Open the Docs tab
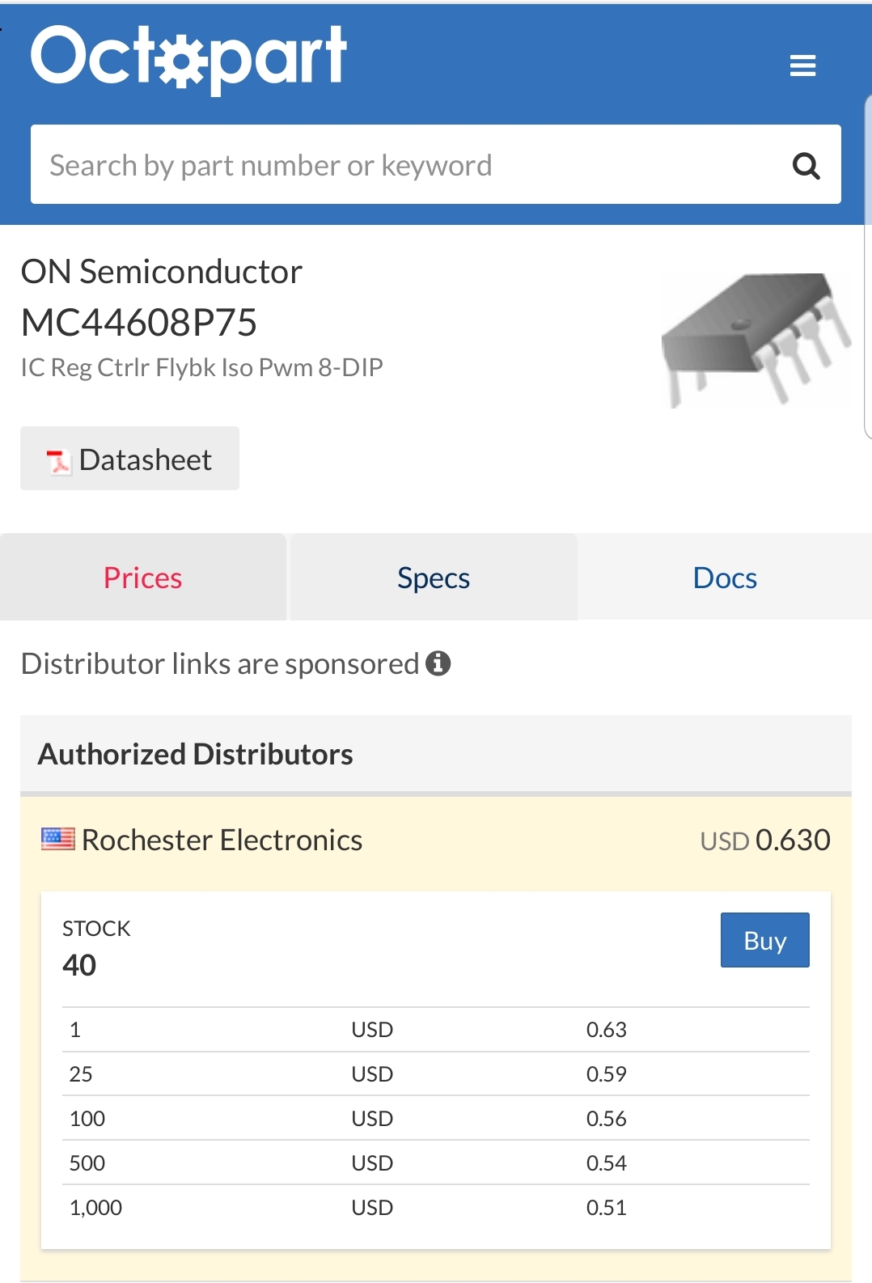Viewport: 872px width, 1283px height. (726, 578)
